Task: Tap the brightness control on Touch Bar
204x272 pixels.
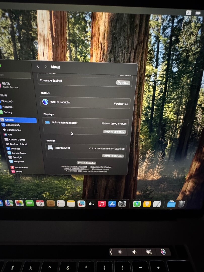Action: pos(120,252)
